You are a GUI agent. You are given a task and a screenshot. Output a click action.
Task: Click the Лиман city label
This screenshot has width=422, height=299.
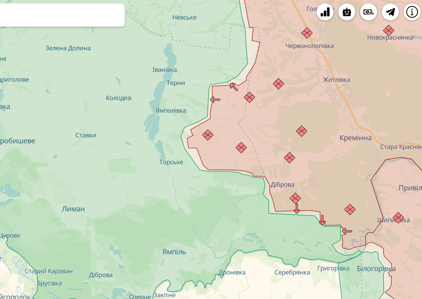coord(73,209)
